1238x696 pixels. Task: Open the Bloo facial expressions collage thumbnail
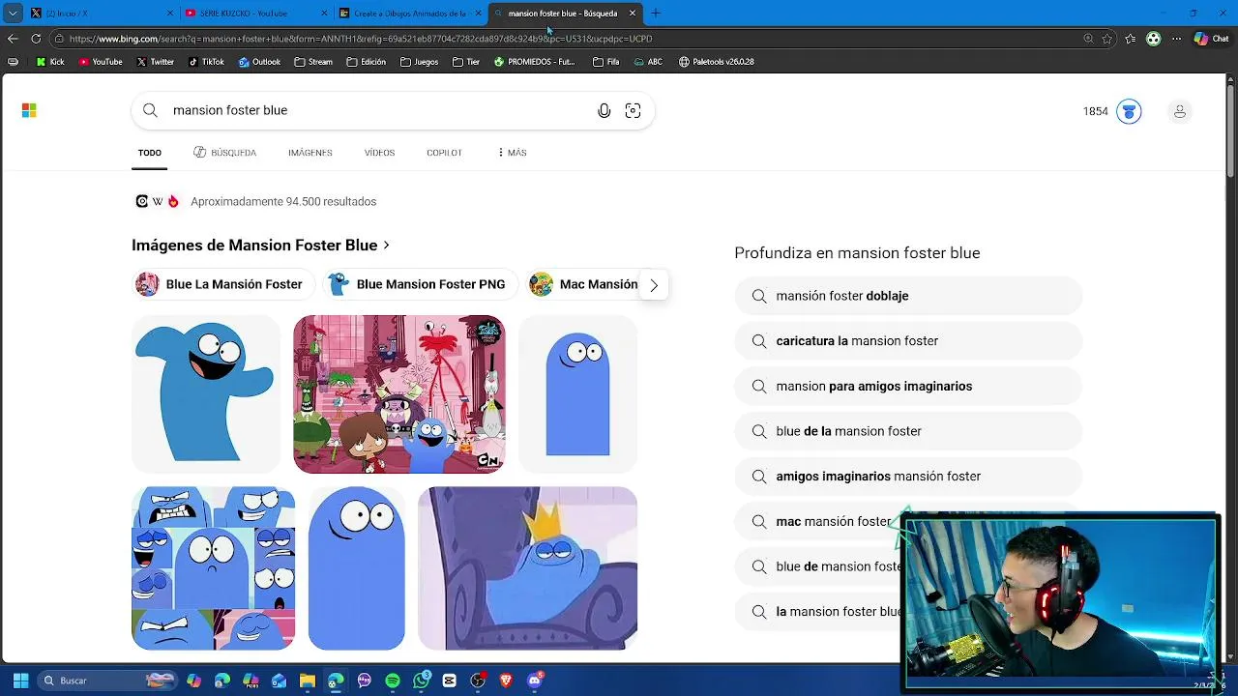[x=213, y=568]
